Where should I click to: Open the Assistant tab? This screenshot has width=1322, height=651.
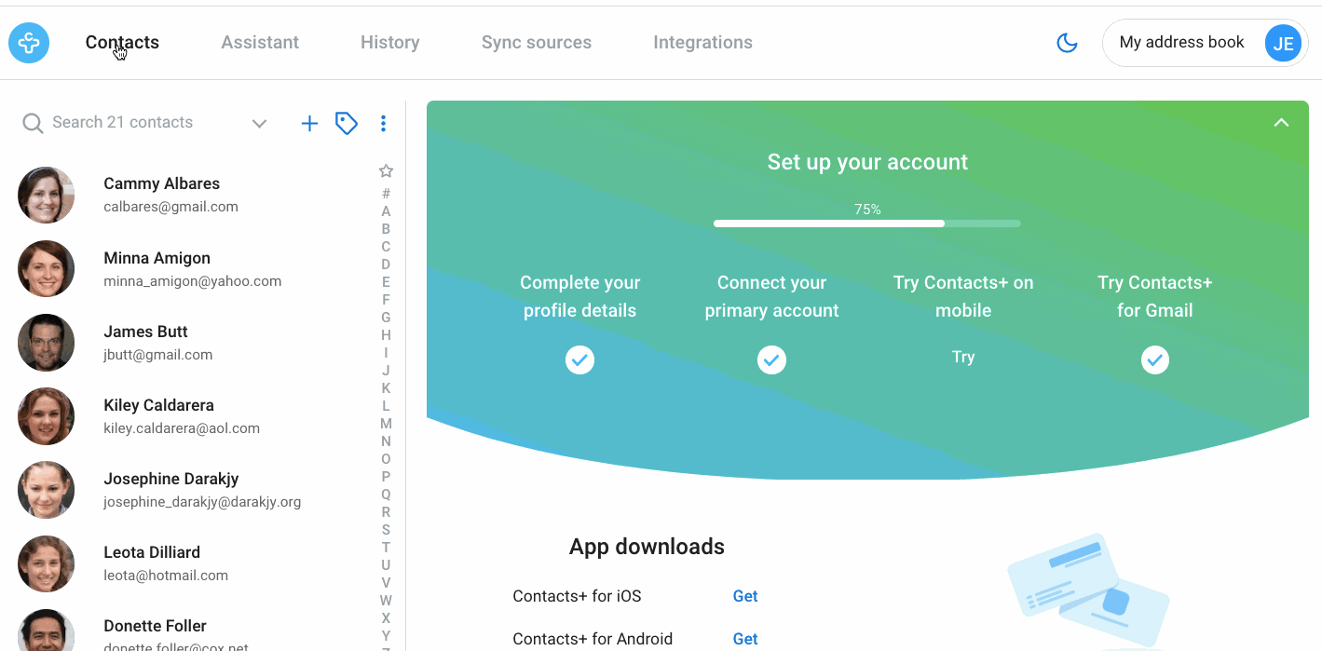260,42
